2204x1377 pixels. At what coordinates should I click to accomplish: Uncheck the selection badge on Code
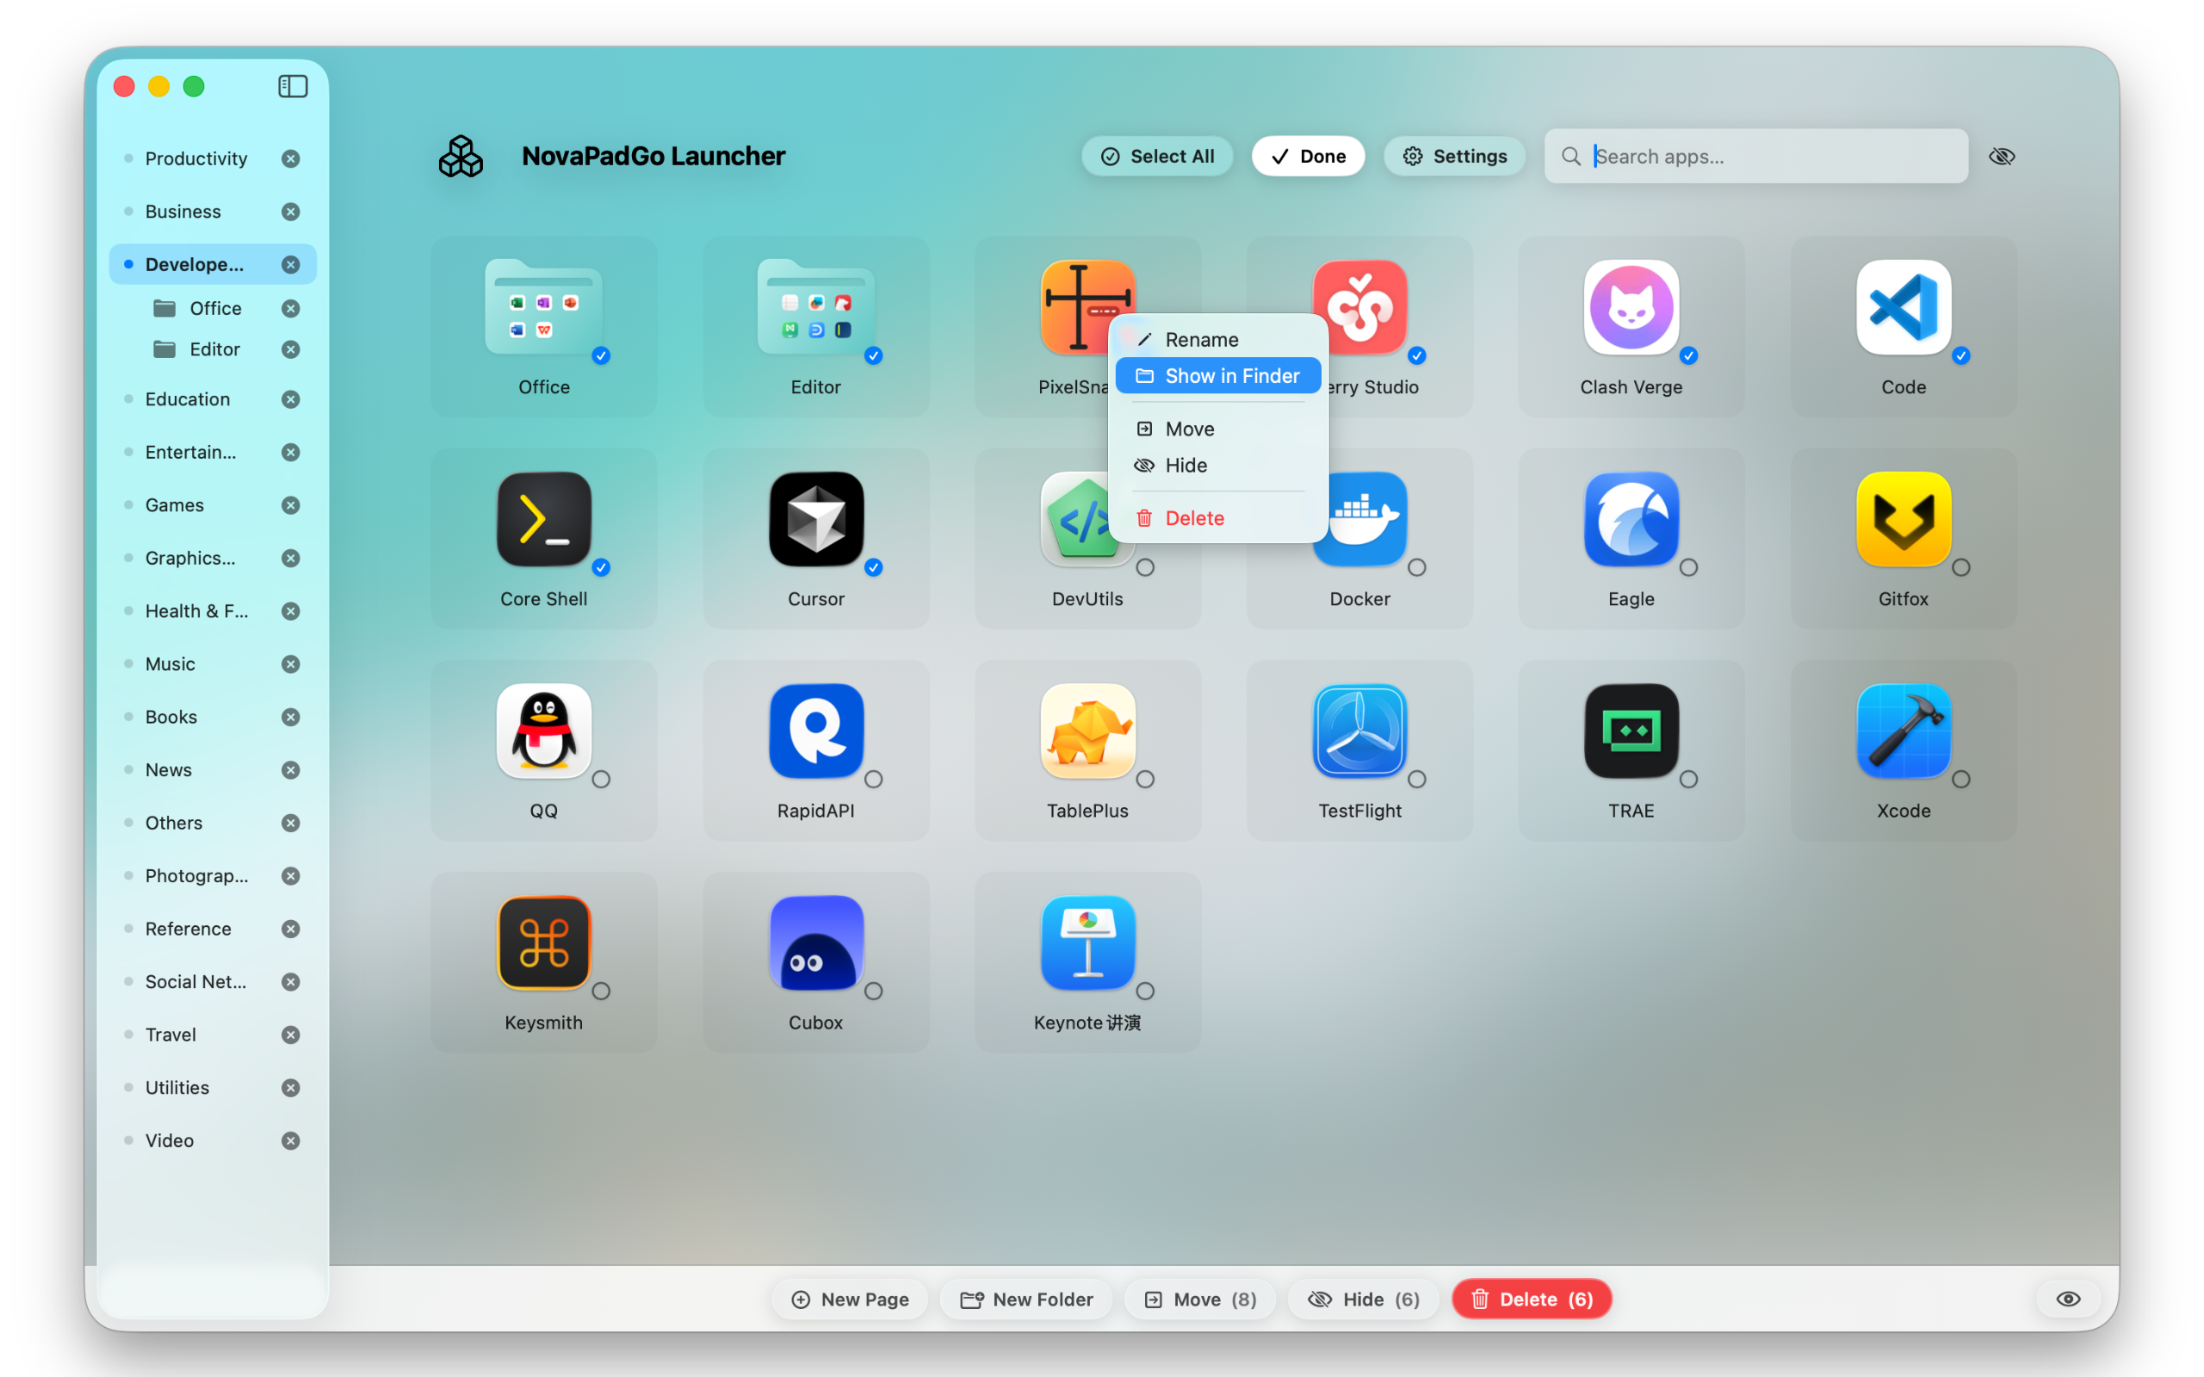pyautogui.click(x=1961, y=357)
